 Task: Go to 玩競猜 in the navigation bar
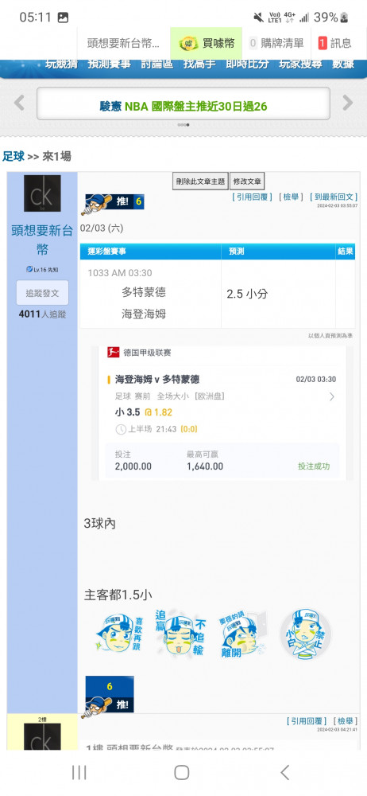point(61,64)
